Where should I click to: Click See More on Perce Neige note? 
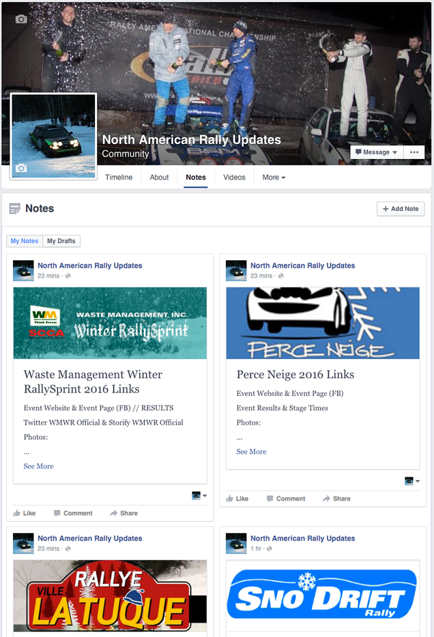pos(251,452)
